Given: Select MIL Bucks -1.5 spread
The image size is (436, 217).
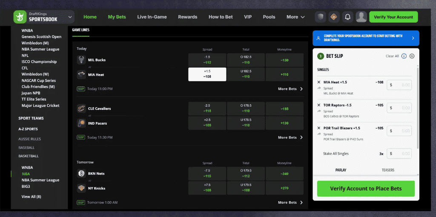Looking at the screenshot, I should (207, 60).
